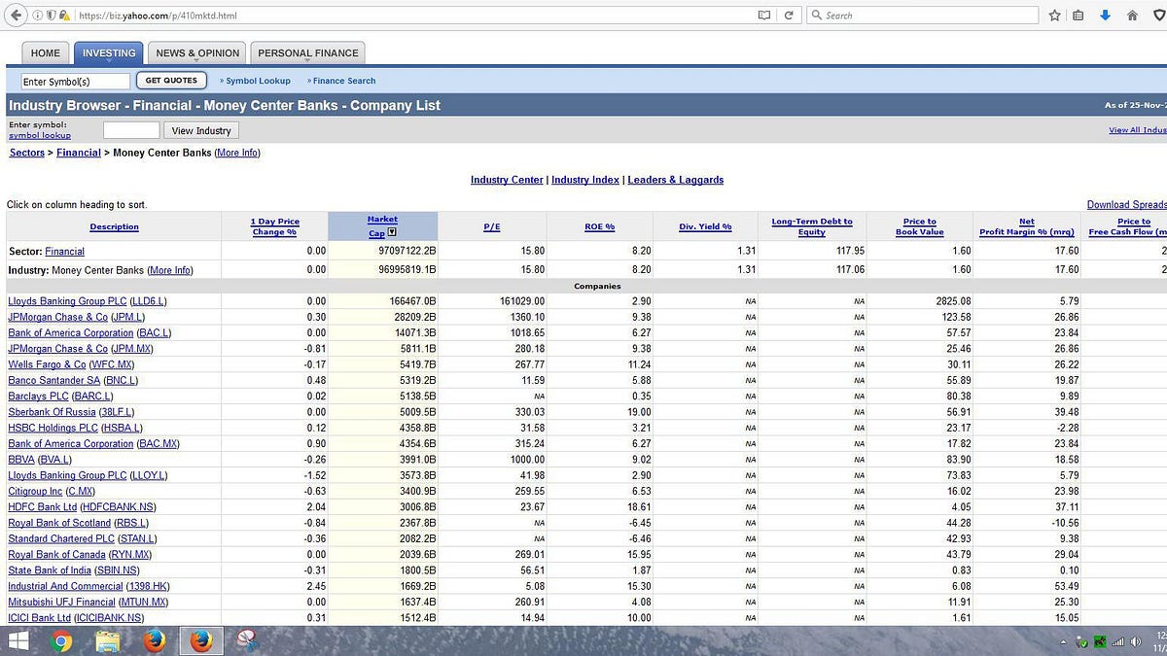Viewport: 1167px width, 656px height.
Task: Click the browser Back arrow button
Action: click(x=14, y=15)
